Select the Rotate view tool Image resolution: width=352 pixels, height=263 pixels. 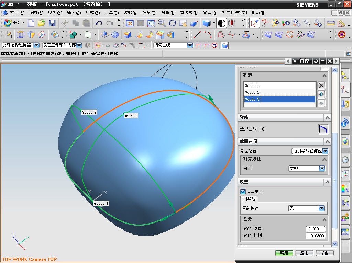coord(172,23)
